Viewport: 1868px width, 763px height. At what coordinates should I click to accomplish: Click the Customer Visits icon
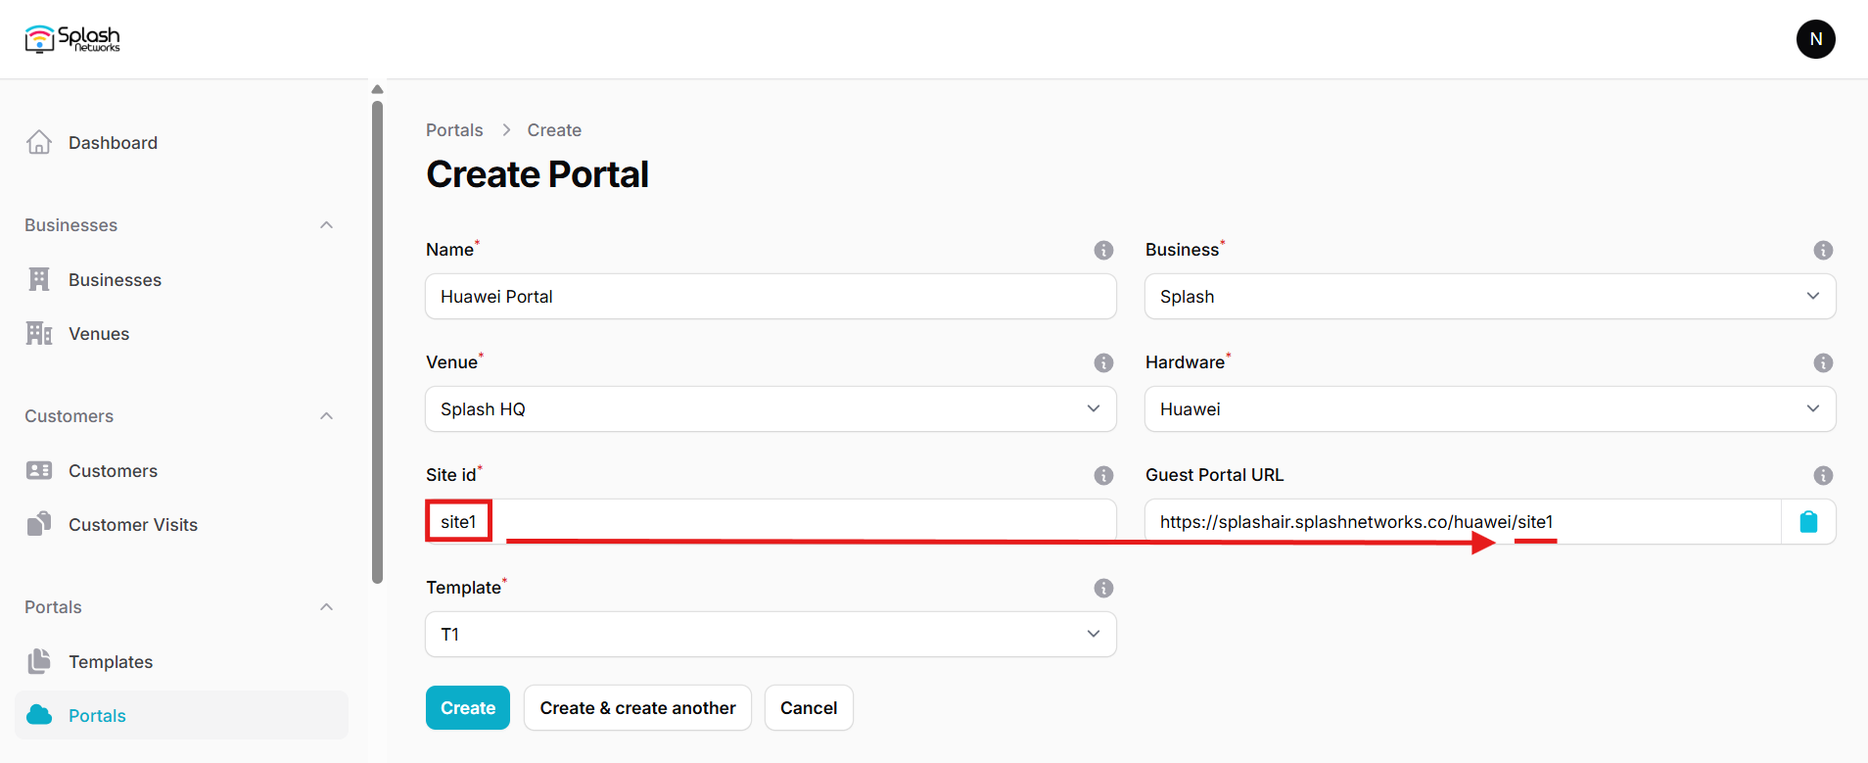click(x=39, y=524)
